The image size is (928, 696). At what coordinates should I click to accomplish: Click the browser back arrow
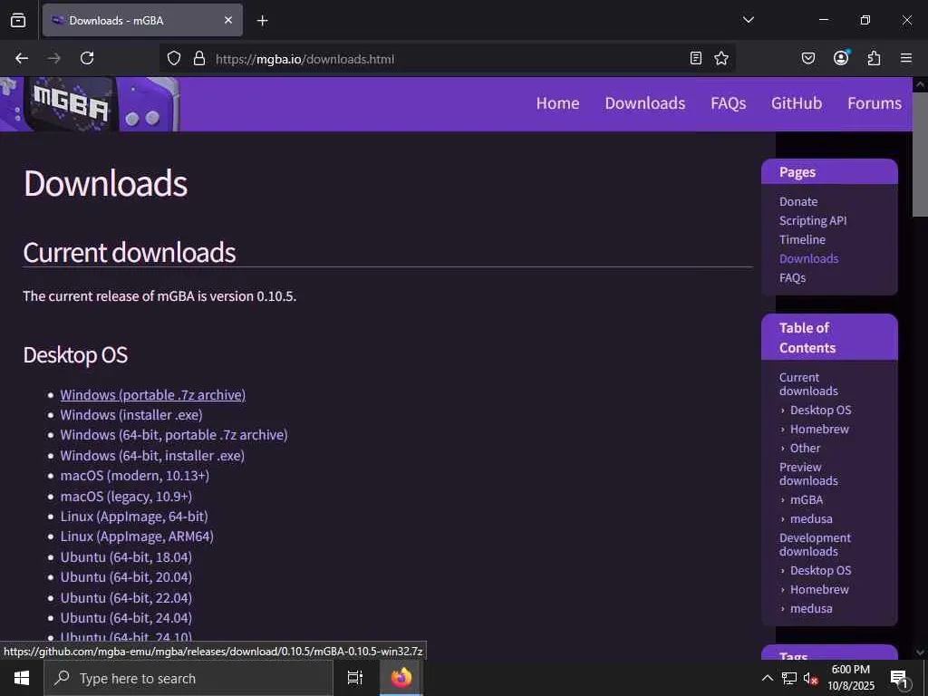pyautogui.click(x=22, y=58)
